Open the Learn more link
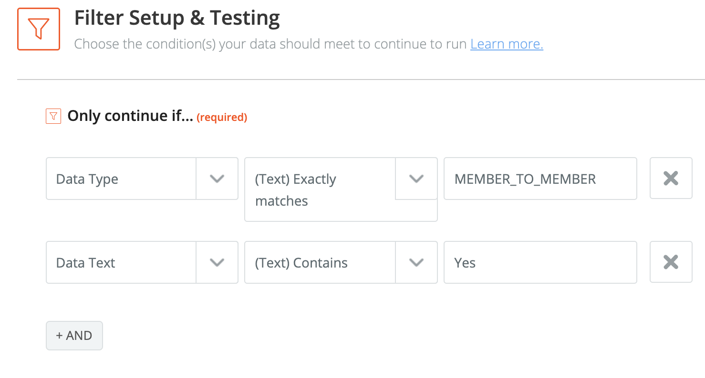705x378 pixels. (x=507, y=44)
